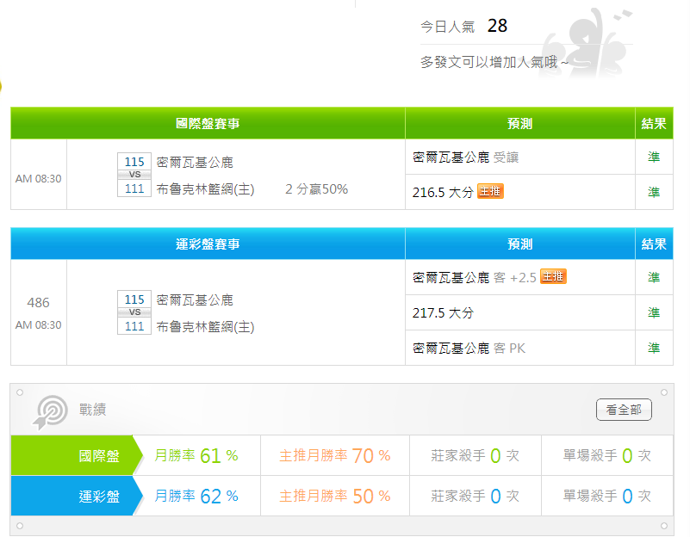Select the blue 運彩盤 tab in 戰績
Image resolution: width=690 pixels, height=537 pixels.
coord(76,497)
